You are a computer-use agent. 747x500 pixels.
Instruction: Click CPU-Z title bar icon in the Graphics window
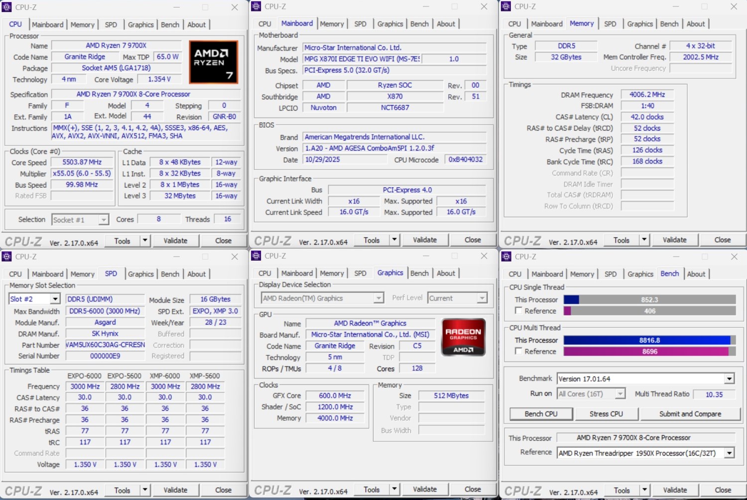pyautogui.click(x=256, y=256)
